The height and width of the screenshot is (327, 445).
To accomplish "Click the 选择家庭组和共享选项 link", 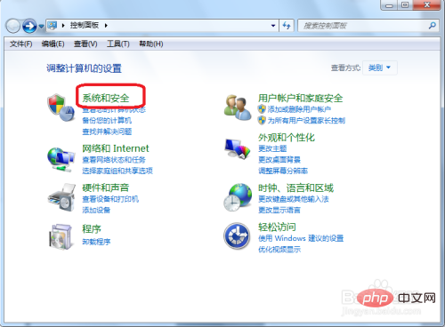I will tap(117, 171).
